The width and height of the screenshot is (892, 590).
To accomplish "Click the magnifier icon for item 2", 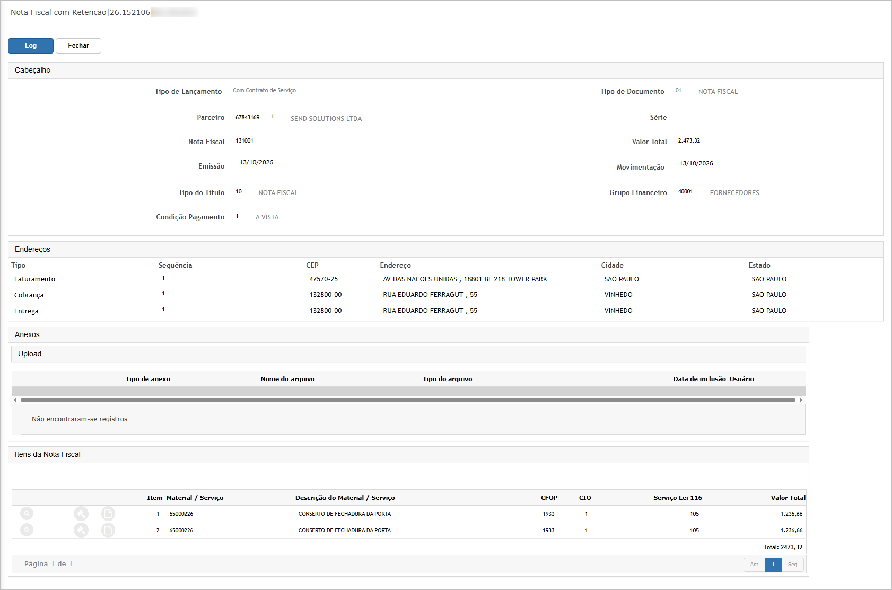I will point(27,530).
